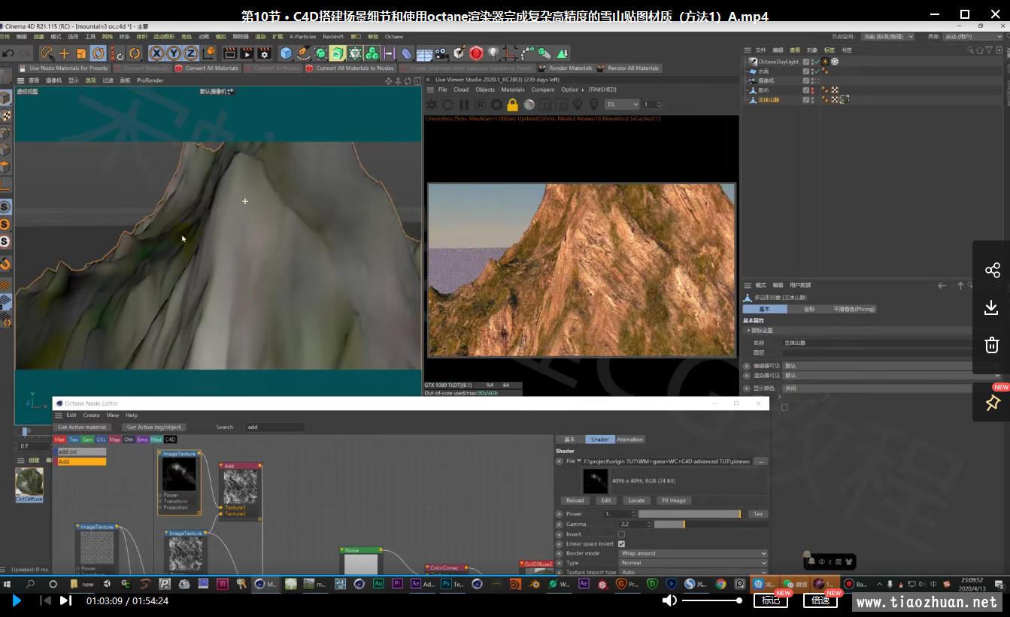The height and width of the screenshot is (617, 1010).
Task: Click the Undo arrow in C4D toolbar
Action: pyautogui.click(x=8, y=53)
